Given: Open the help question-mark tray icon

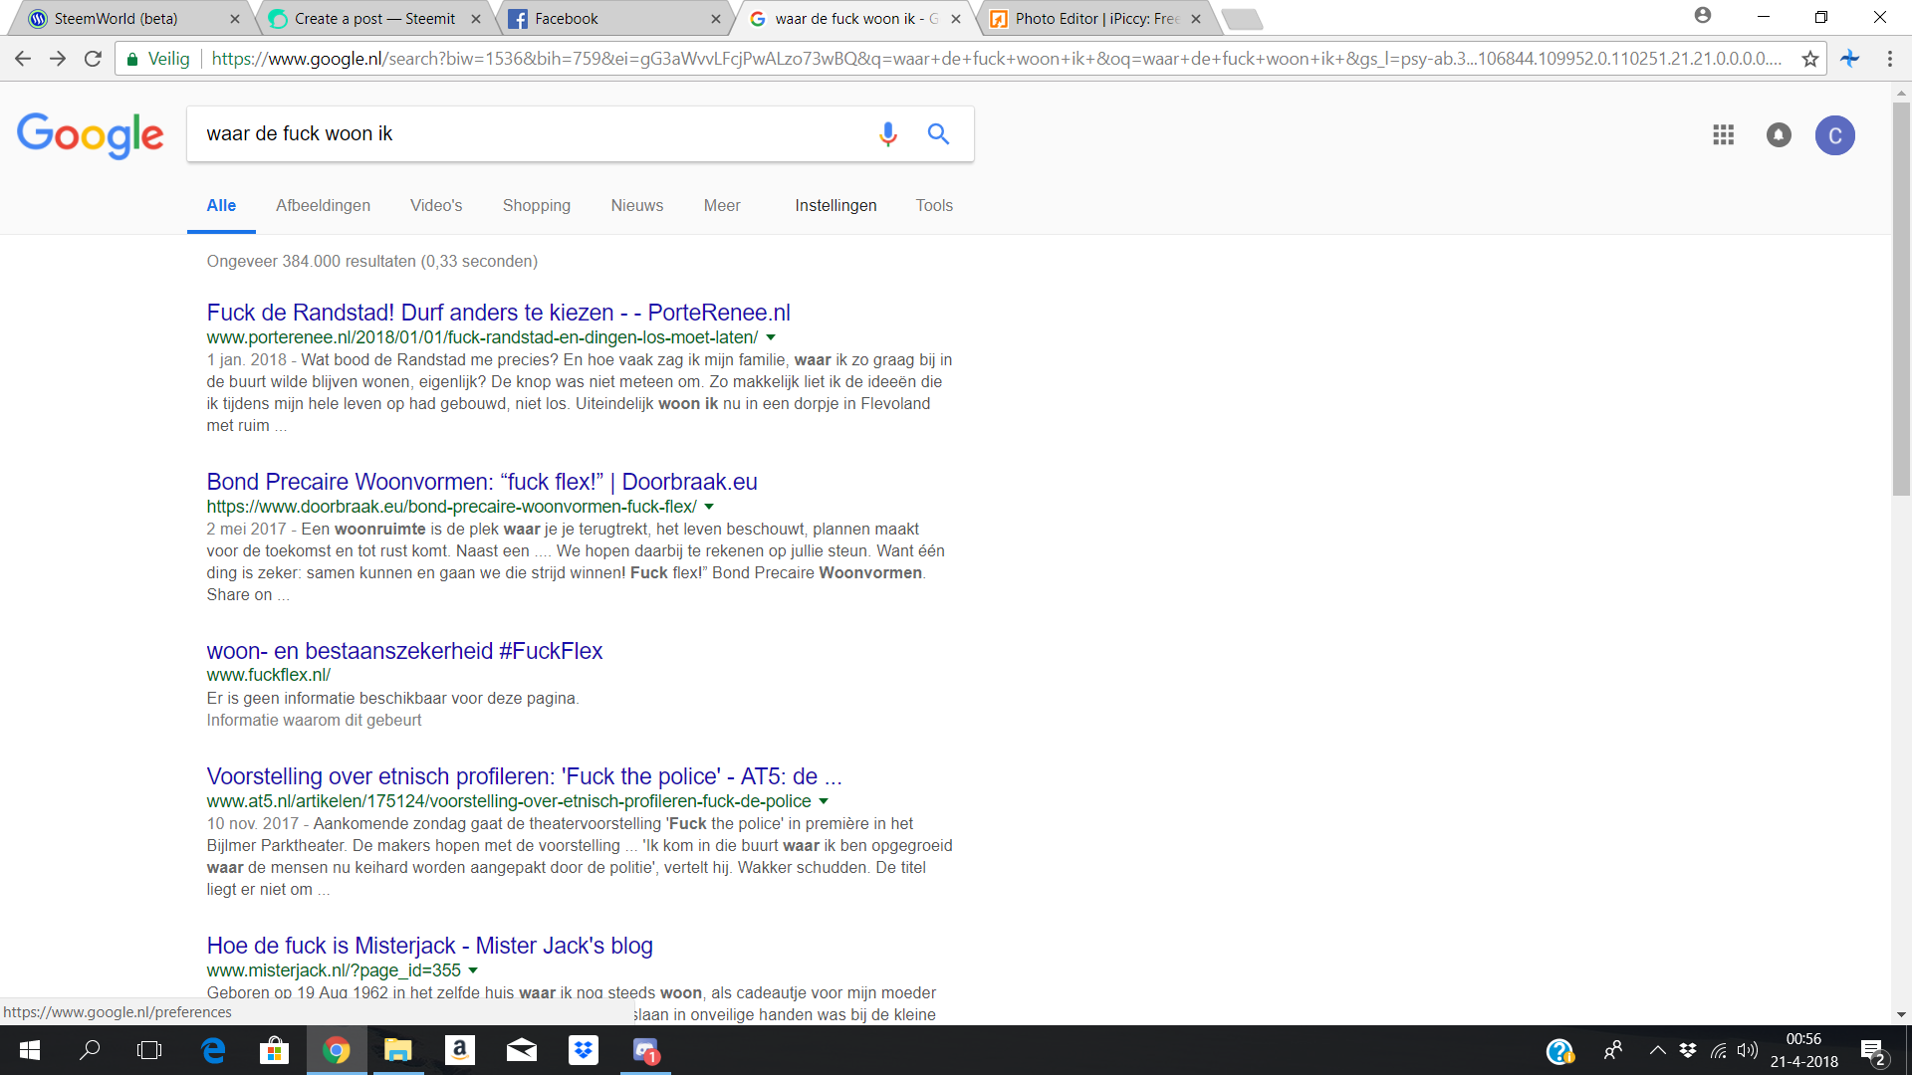Looking at the screenshot, I should (x=1559, y=1051).
